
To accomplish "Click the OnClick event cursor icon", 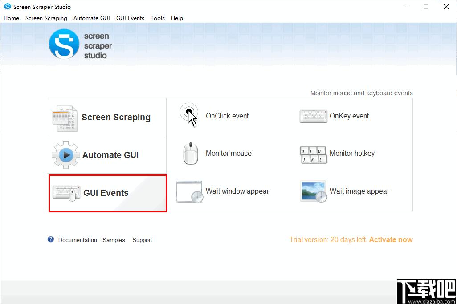I will 189,115.
